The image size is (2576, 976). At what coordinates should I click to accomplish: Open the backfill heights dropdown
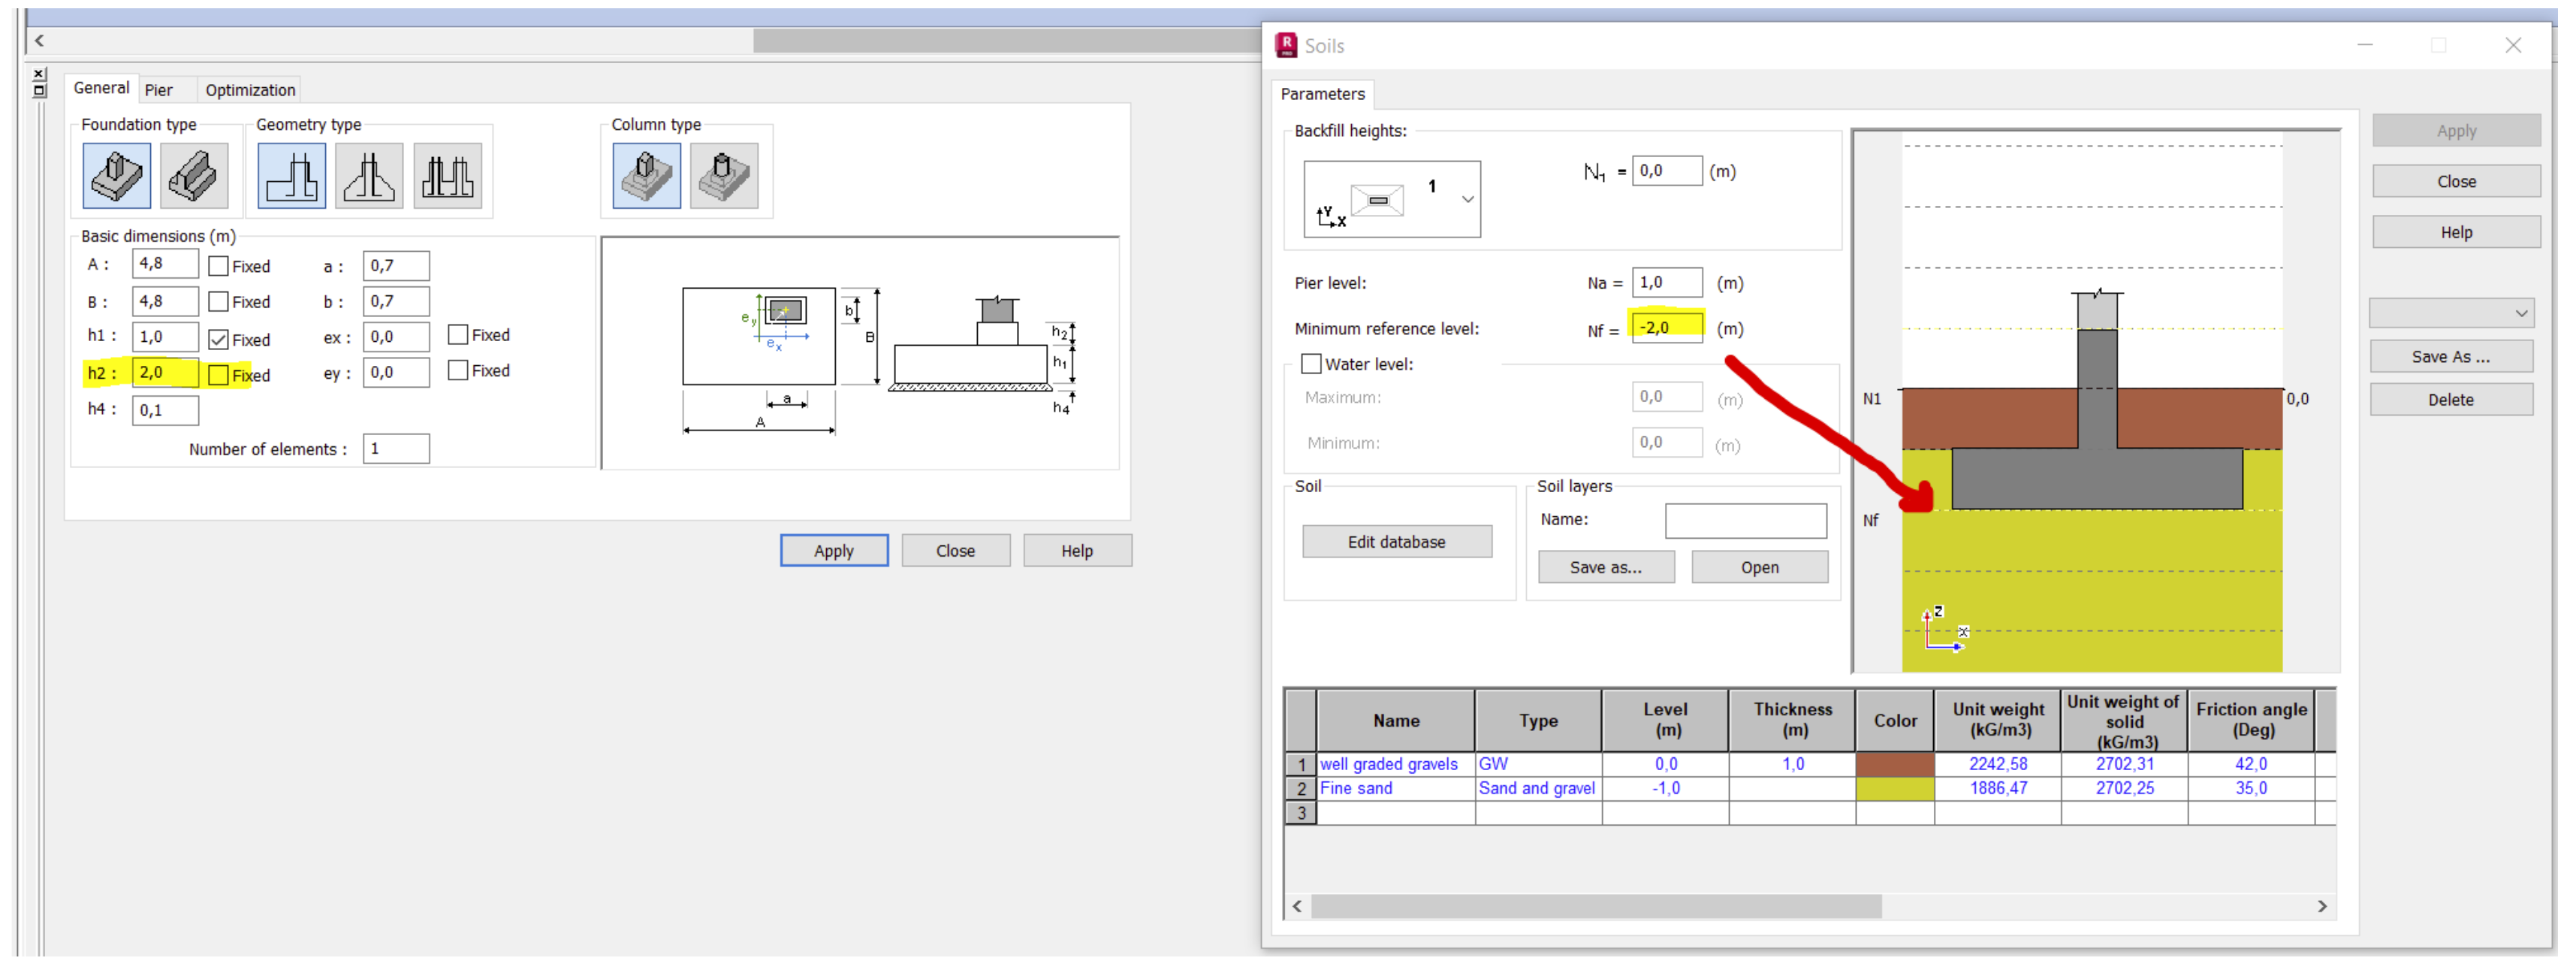pyautogui.click(x=1467, y=198)
